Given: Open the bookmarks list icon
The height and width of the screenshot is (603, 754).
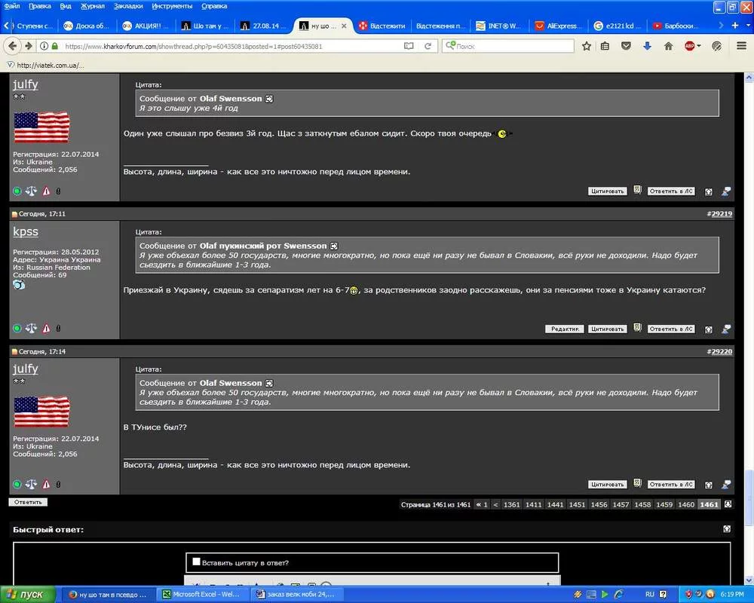Looking at the screenshot, I should pyautogui.click(x=605, y=46).
